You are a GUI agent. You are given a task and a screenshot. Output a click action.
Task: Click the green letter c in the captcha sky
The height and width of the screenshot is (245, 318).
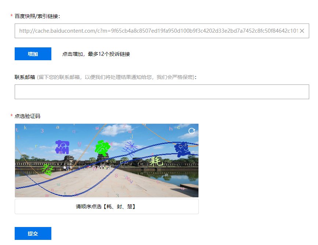[178, 127]
